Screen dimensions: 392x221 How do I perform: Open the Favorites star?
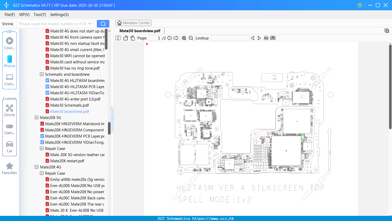tap(10, 169)
